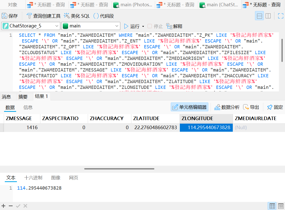This screenshot has height=210, width=285.
Task: Open the ChatStorage_5 connection dropdown
Action: [31, 26]
